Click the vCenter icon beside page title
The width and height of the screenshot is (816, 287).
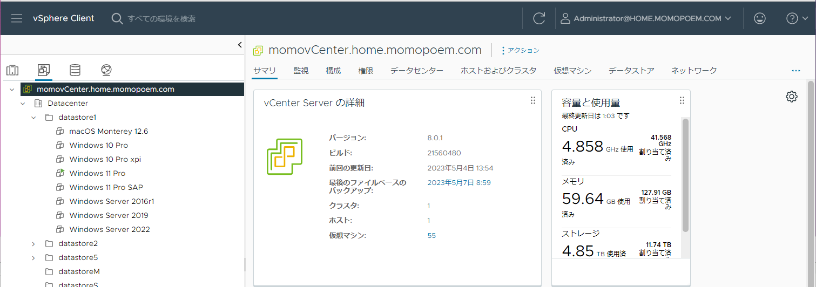[259, 50]
